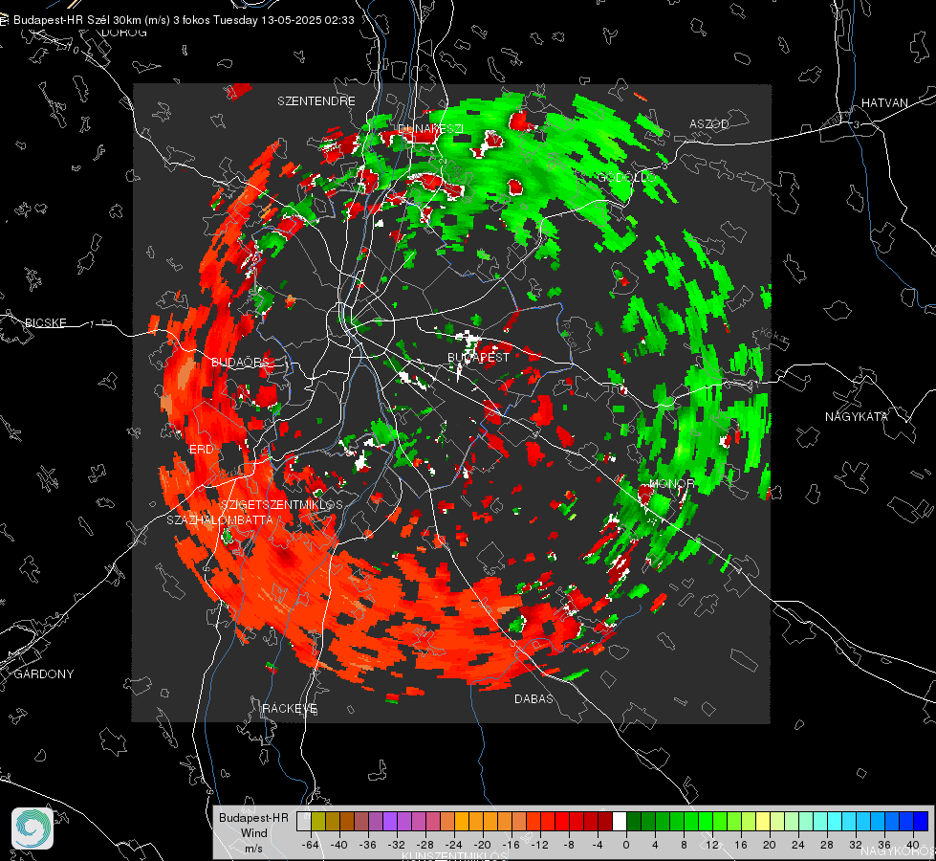936x861 pixels.
Task: Click the swirl logo icon at bottom-left
Action: click(33, 828)
